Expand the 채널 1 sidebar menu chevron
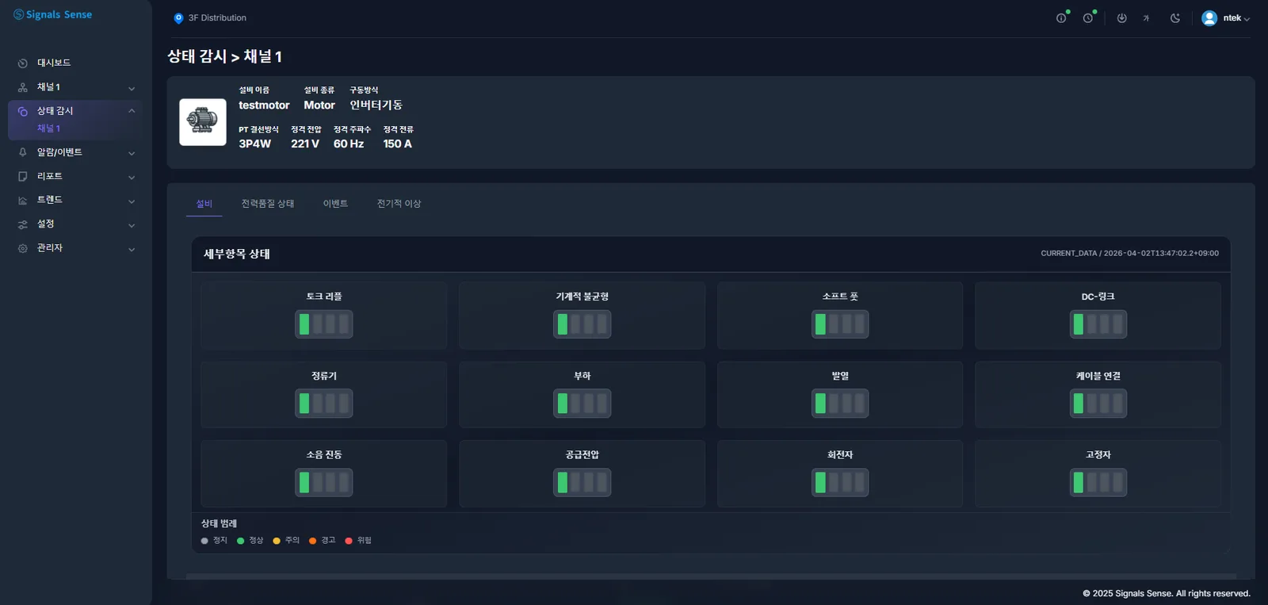Screen dimensions: 1268x605 tap(132, 88)
